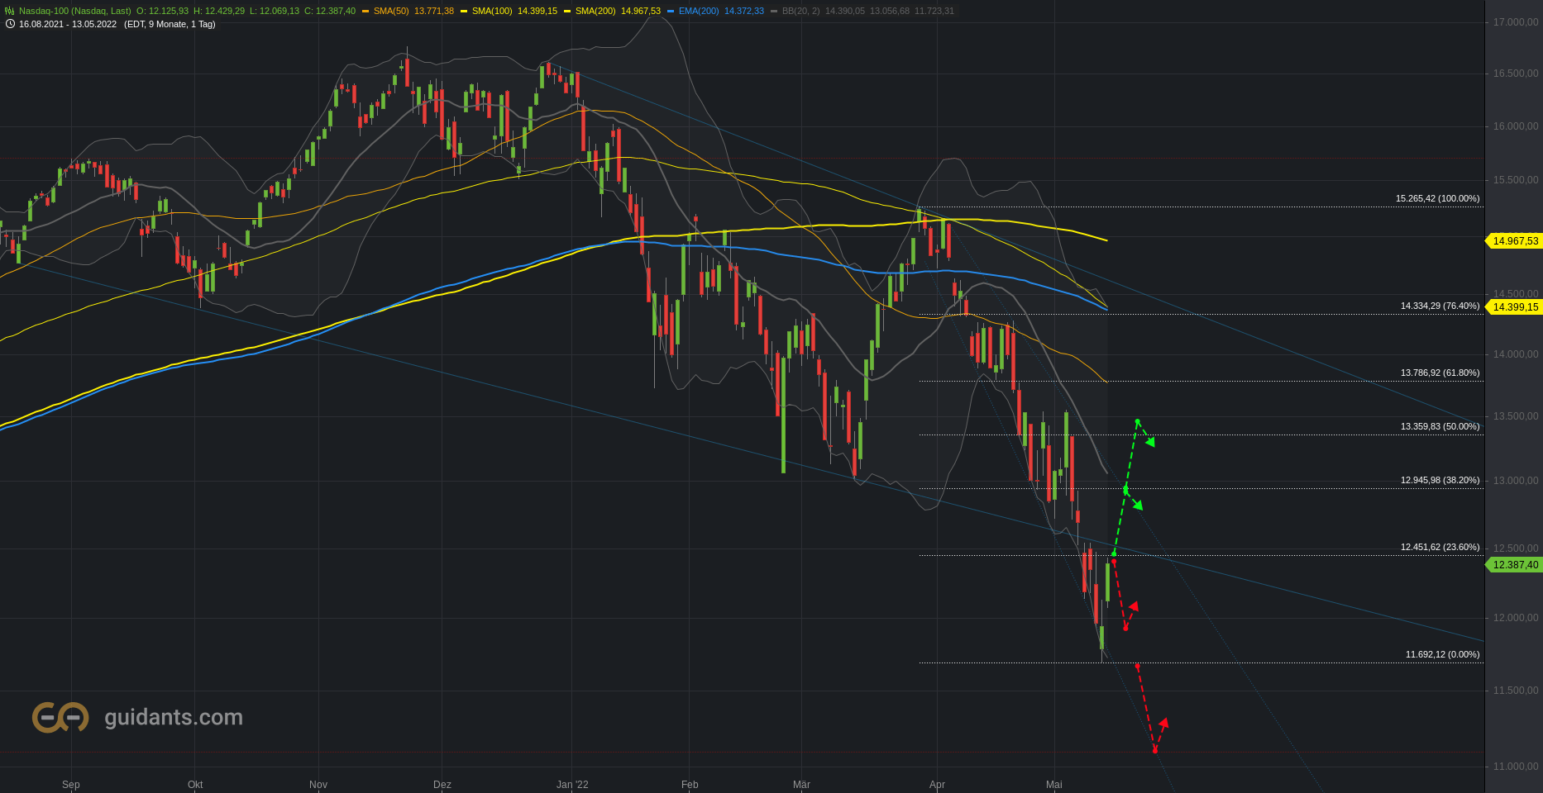1543x793 pixels.
Task: Click the orange SMA(50) color marker
Action: (365, 12)
